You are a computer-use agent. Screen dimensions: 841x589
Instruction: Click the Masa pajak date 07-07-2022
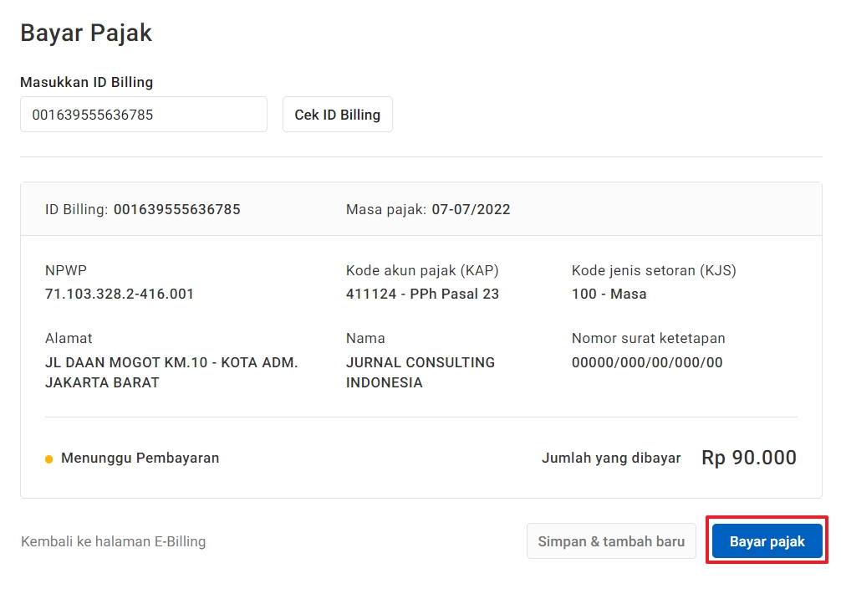click(471, 209)
